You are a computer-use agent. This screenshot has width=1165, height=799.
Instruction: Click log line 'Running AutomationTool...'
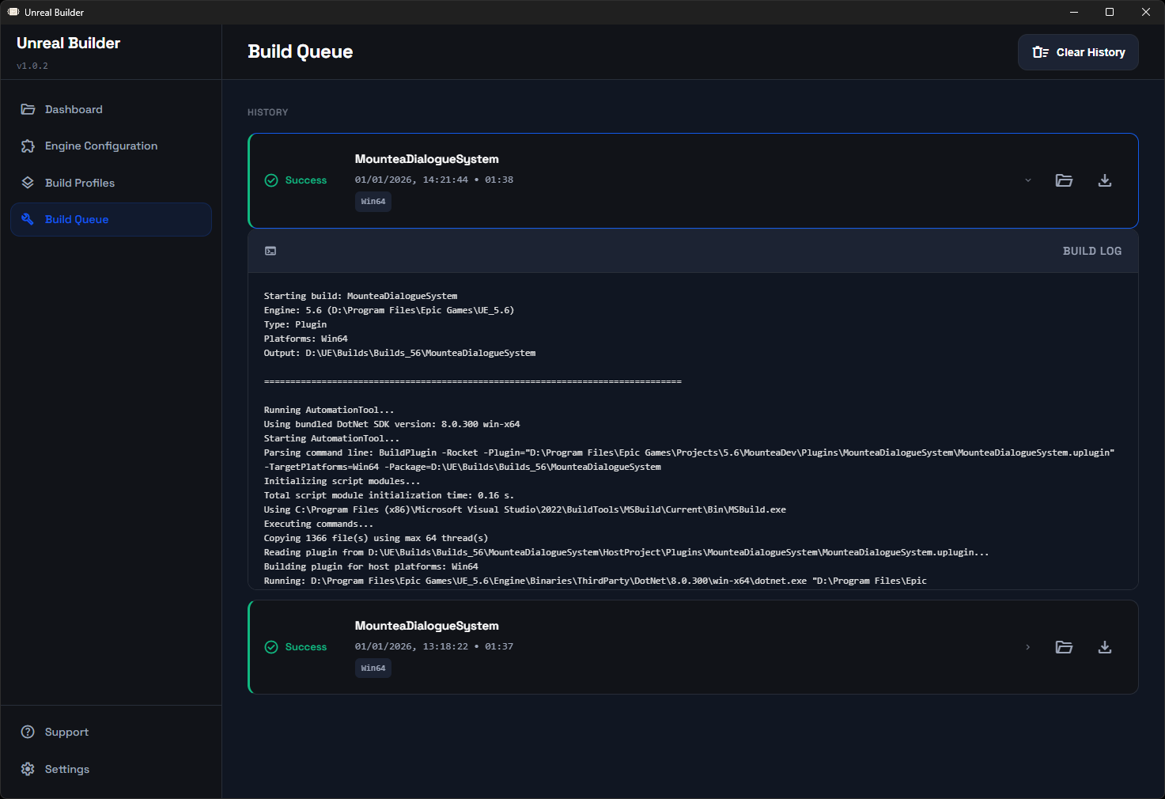click(x=329, y=410)
